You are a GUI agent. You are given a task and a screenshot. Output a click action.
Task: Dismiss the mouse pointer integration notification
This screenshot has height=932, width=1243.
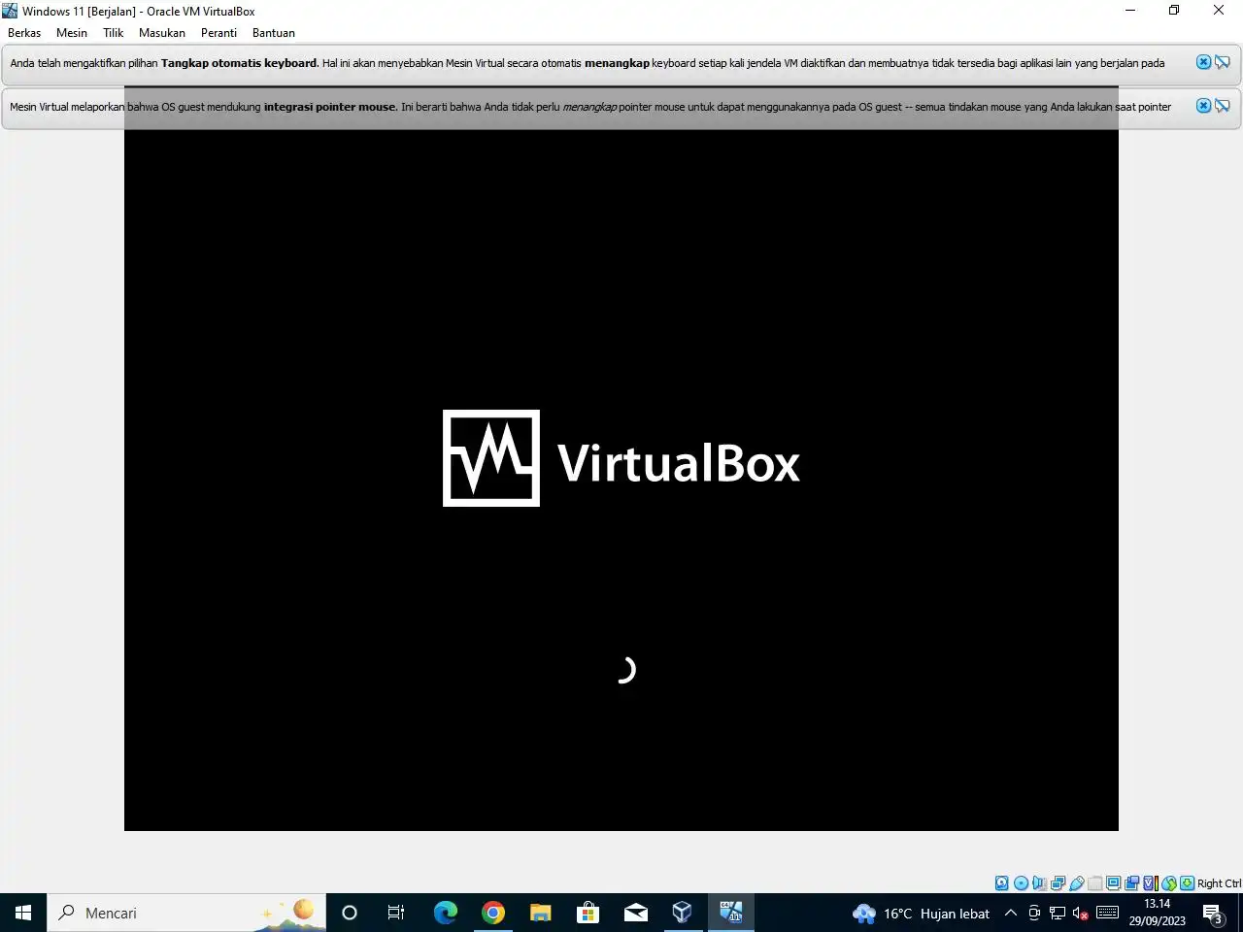coord(1203,106)
